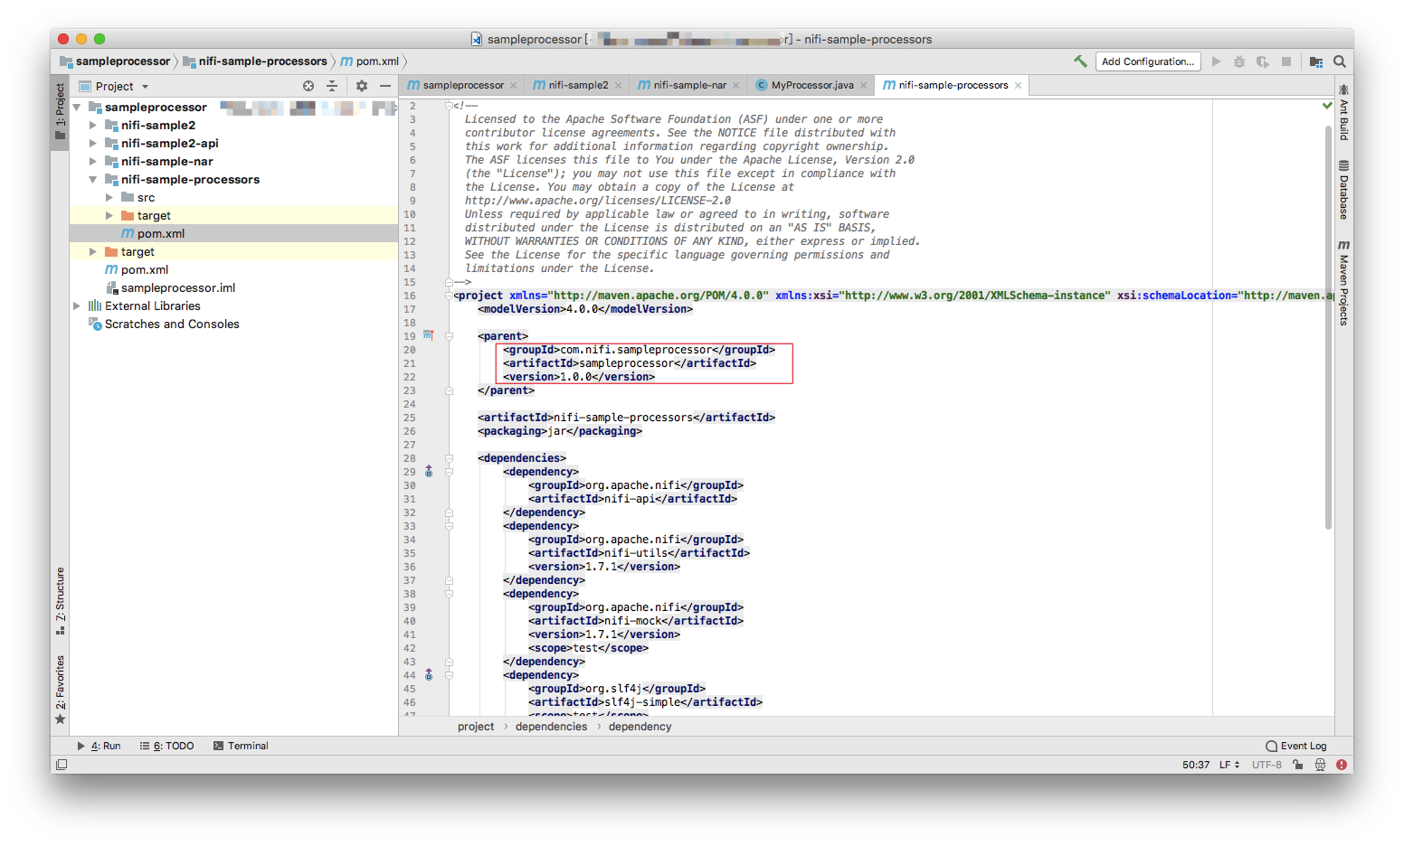Start debugging with the Debug bug icon
This screenshot has height=846, width=1404.
point(1239,61)
